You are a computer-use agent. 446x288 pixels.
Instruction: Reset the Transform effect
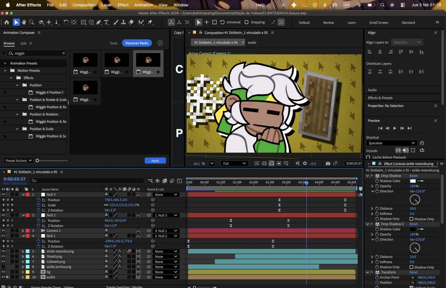pyautogui.click(x=414, y=272)
